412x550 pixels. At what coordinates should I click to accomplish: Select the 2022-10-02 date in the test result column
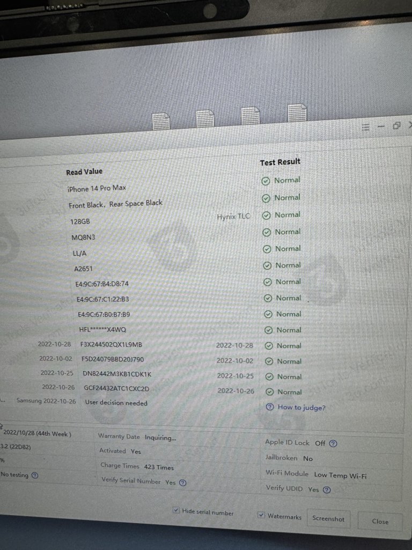click(235, 360)
